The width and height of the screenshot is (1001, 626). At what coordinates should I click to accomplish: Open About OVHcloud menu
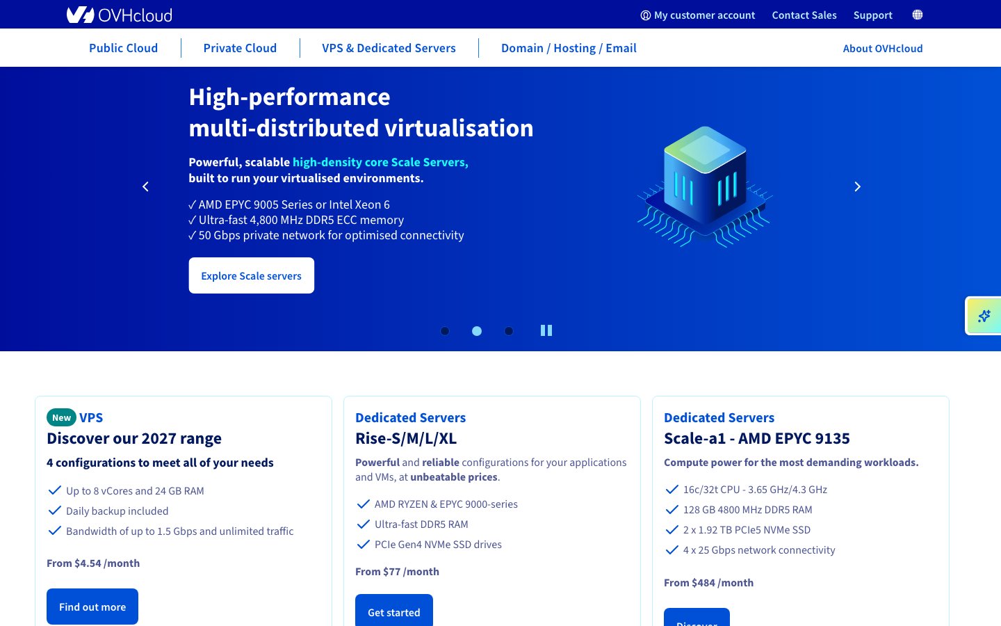click(x=883, y=48)
